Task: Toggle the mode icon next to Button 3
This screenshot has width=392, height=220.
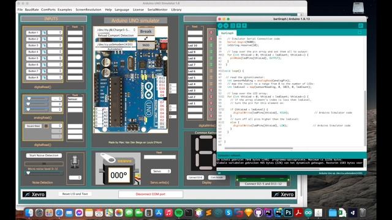Action: point(44,45)
